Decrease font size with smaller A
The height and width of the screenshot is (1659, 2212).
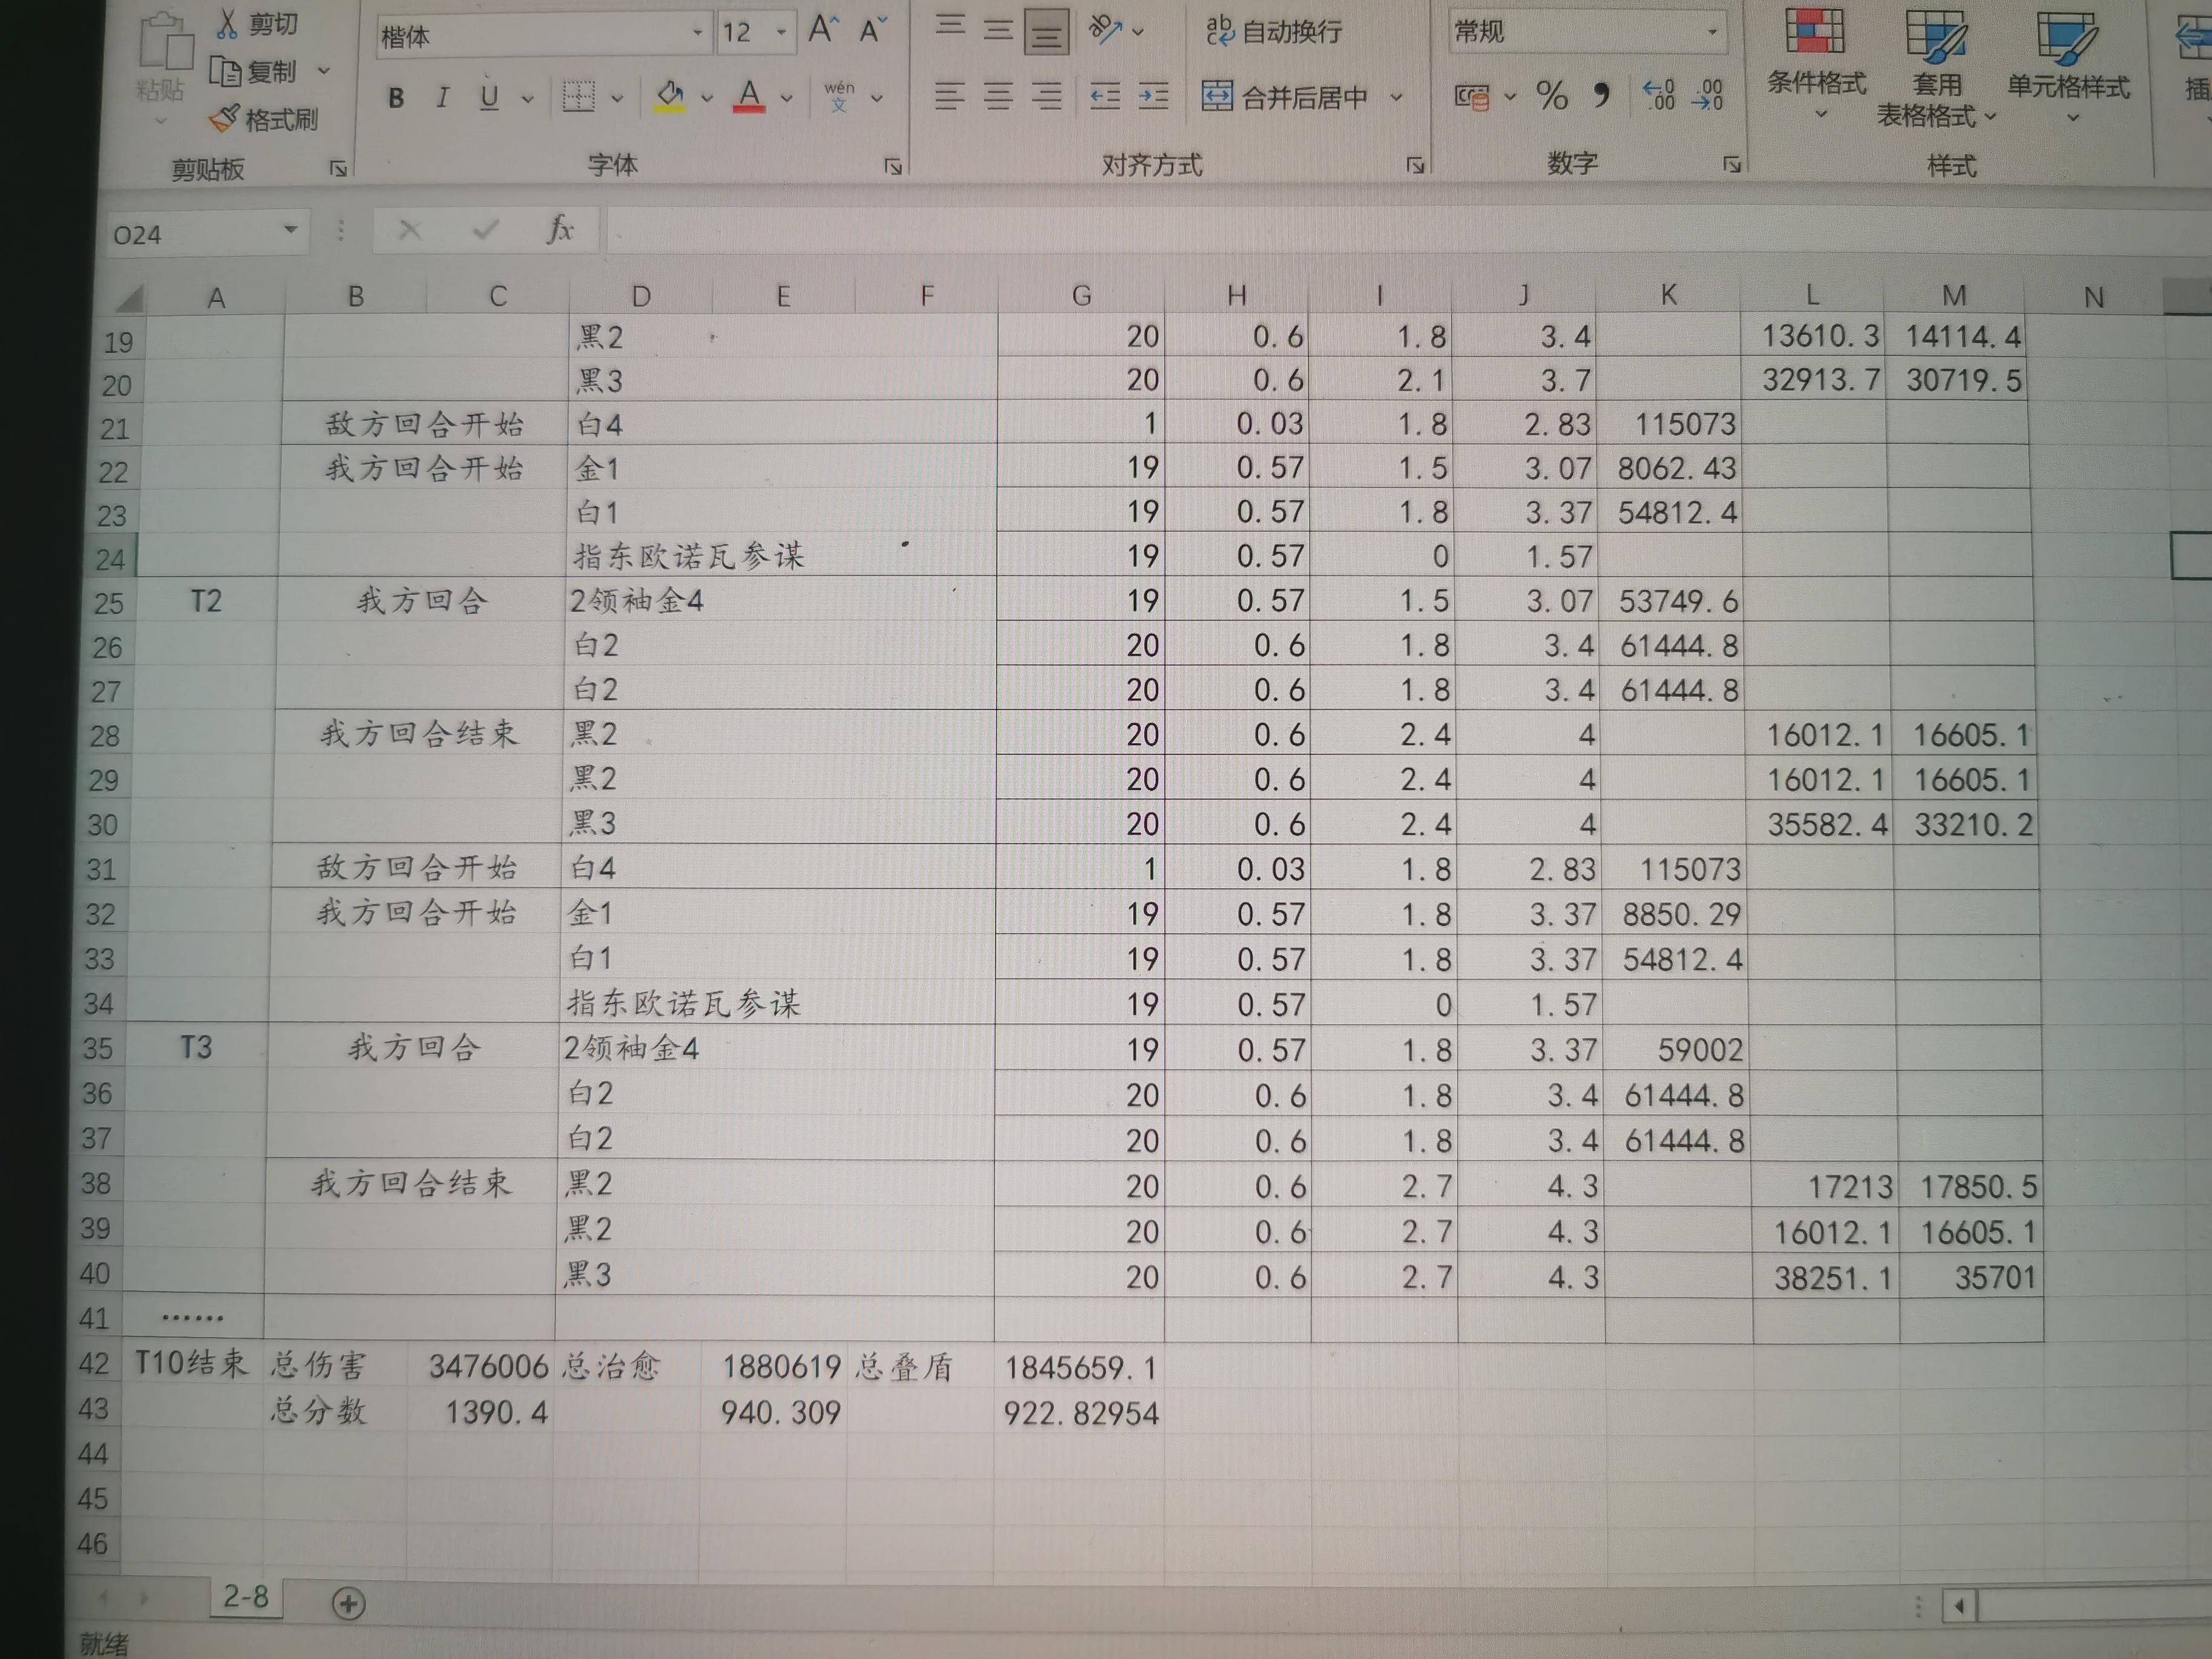pos(873,30)
